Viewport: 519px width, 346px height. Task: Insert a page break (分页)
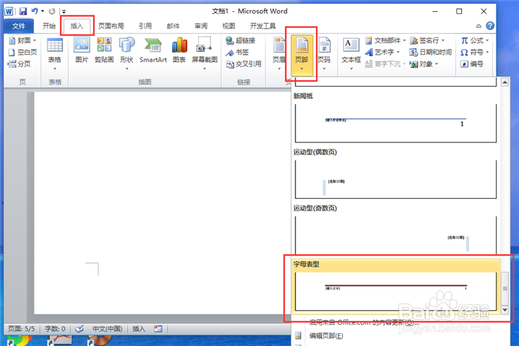[19, 64]
